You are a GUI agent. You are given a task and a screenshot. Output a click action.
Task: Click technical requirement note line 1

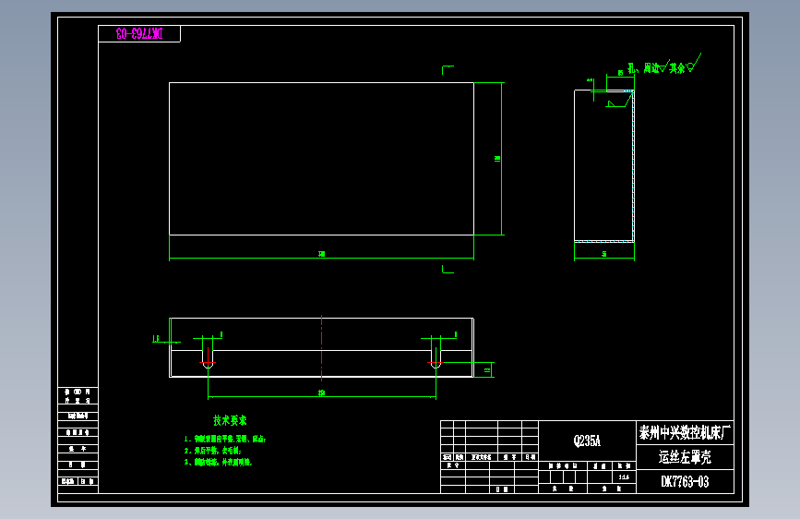pos(225,439)
